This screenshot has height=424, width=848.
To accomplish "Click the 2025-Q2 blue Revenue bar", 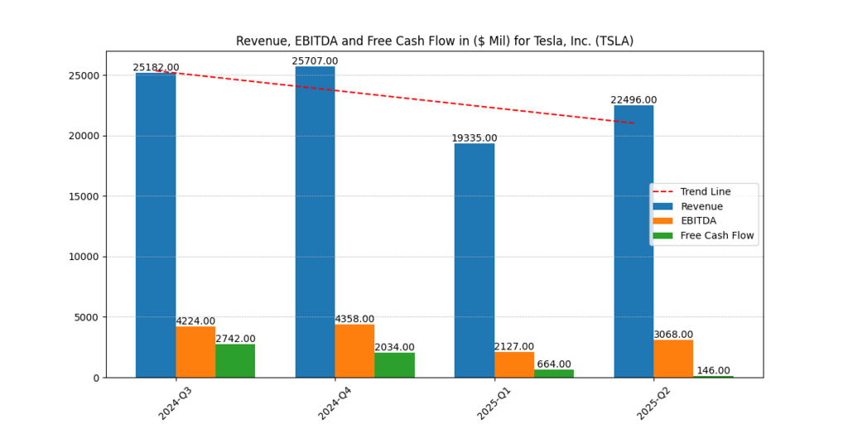I will coord(634,241).
